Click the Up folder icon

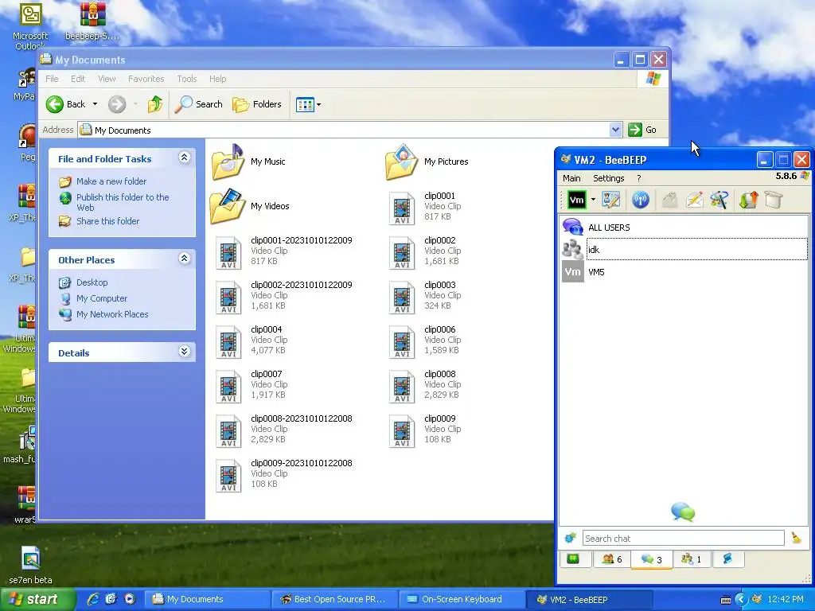[x=154, y=104]
